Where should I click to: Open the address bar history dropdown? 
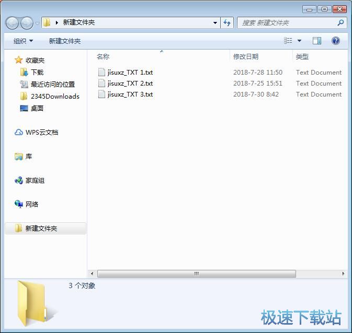(215, 23)
